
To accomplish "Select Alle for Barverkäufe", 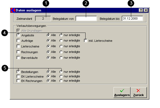I will click(x=48, y=58).
